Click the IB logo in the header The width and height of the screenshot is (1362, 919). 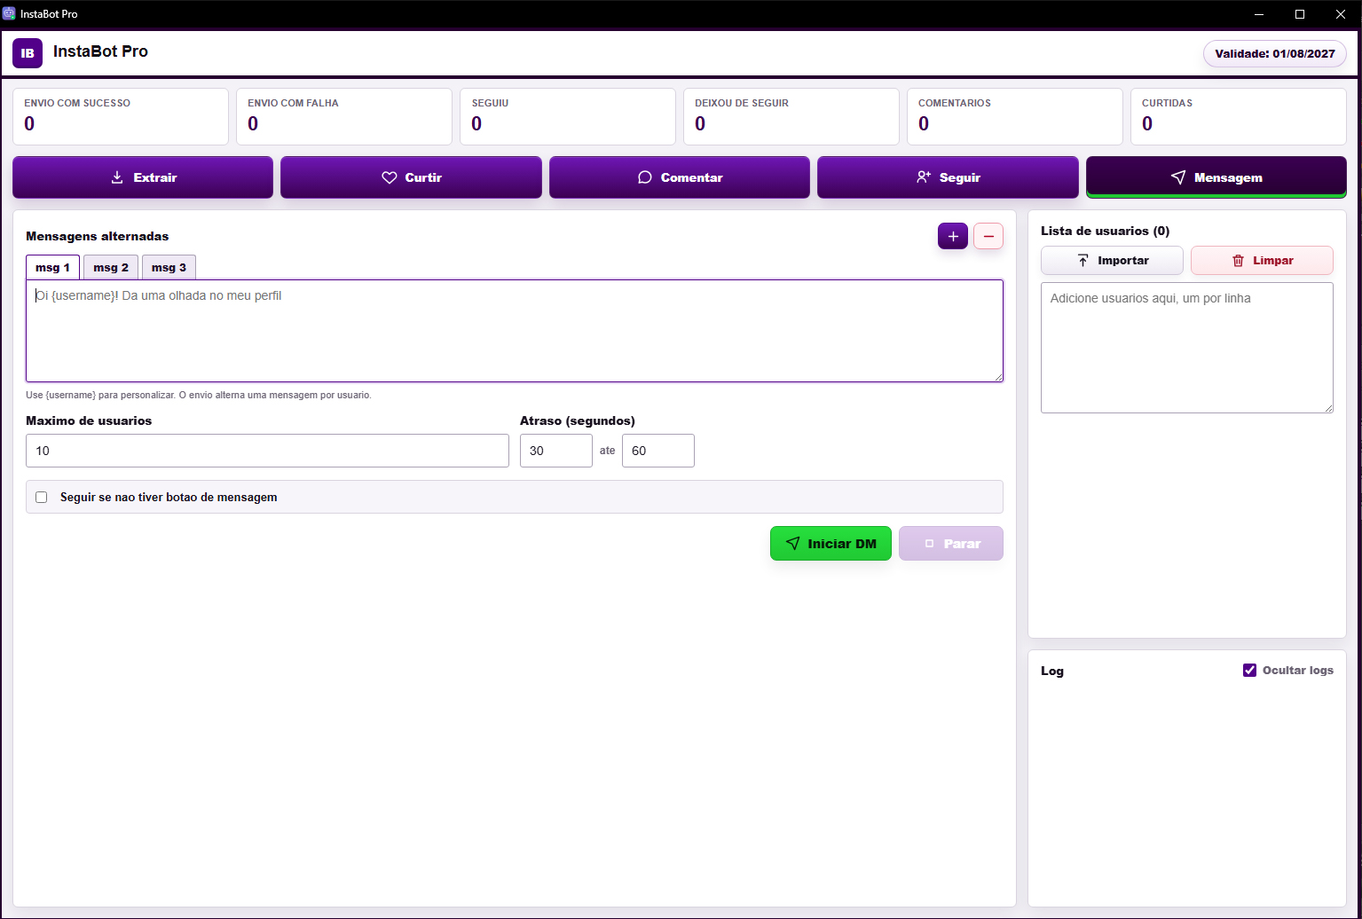coord(28,53)
